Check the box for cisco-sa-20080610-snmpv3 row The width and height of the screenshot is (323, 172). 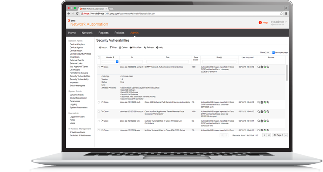point(99,67)
